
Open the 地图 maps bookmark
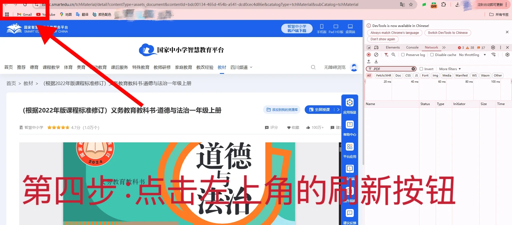[66, 14]
